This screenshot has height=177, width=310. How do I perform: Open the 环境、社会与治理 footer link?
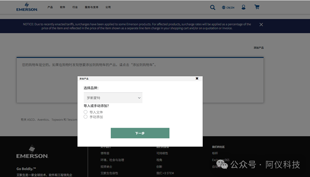pyautogui.click(x=112, y=160)
